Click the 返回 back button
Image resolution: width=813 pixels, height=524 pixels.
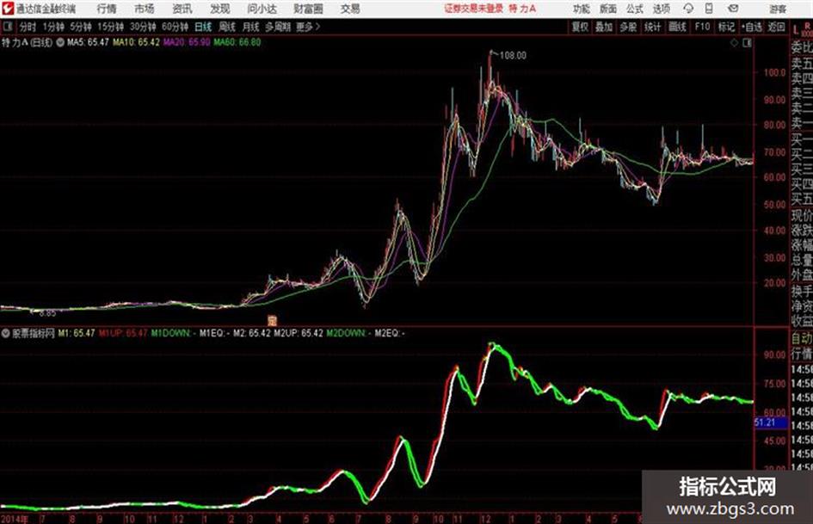pos(776,27)
